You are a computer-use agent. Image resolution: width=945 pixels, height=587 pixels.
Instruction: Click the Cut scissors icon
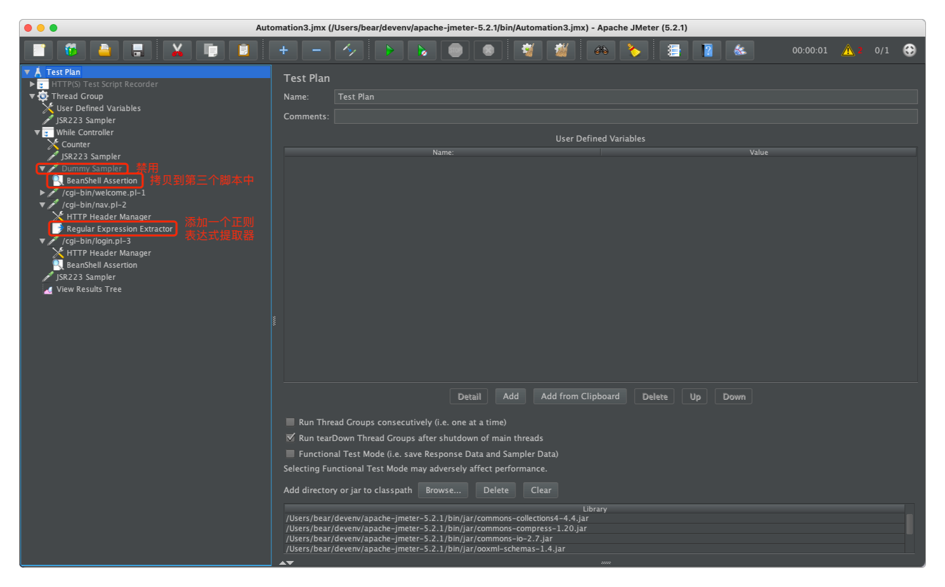pyautogui.click(x=177, y=50)
